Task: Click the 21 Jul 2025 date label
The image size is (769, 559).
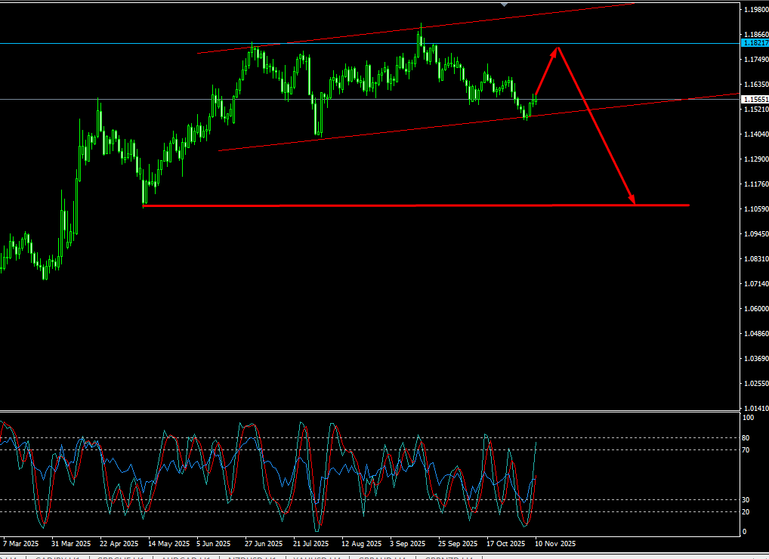Action: tap(310, 543)
